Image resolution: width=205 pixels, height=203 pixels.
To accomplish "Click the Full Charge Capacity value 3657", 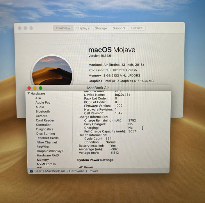I will [132, 131].
